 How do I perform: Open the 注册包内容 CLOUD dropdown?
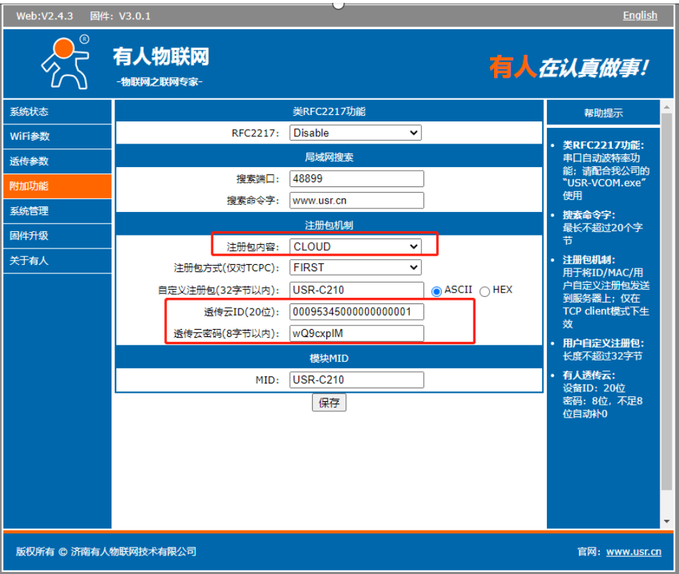click(x=355, y=246)
